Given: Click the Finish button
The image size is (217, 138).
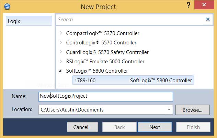Looking at the screenshot, I should coord(193,127).
